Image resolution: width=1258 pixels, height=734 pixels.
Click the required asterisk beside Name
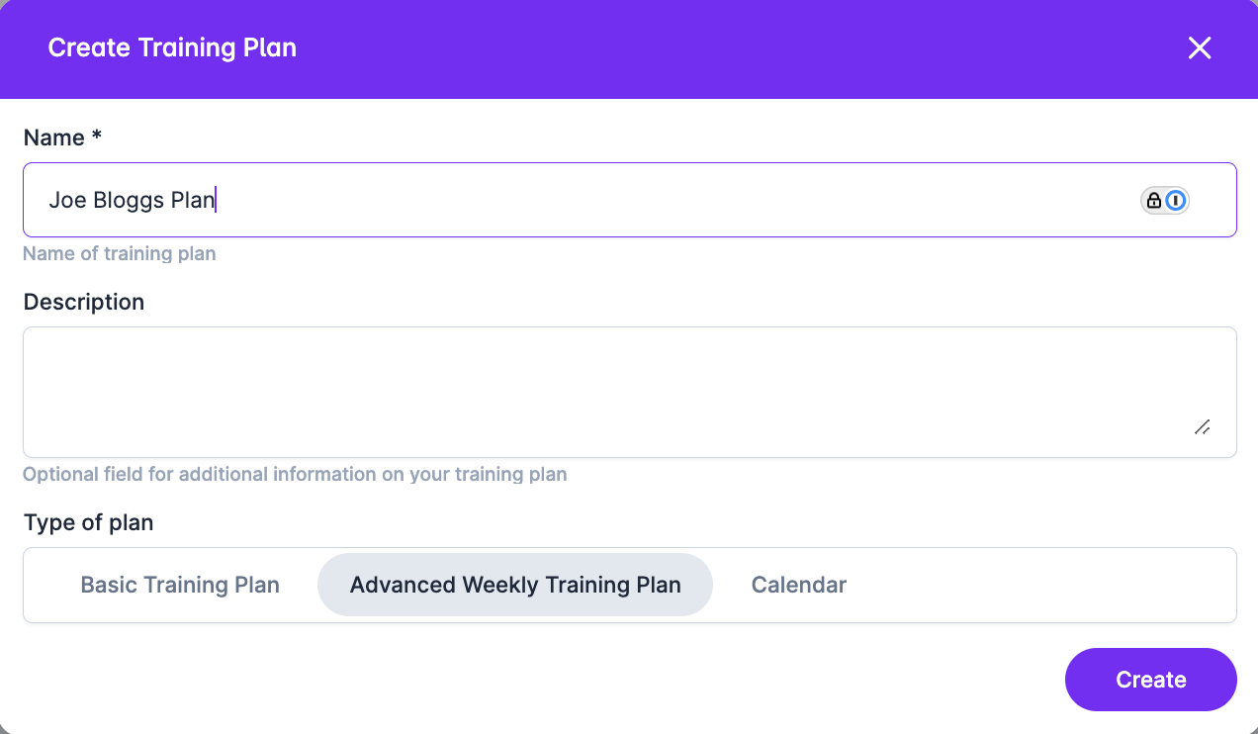(97, 137)
